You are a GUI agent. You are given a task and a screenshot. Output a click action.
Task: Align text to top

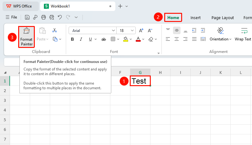(168, 30)
